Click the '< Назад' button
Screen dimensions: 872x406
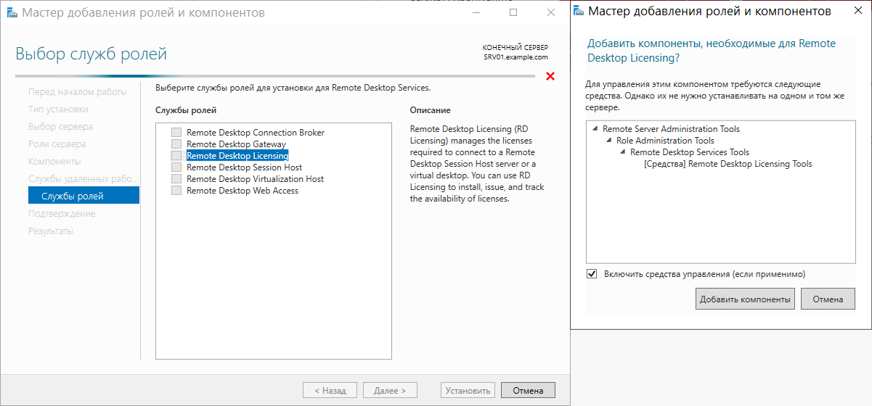coord(330,391)
